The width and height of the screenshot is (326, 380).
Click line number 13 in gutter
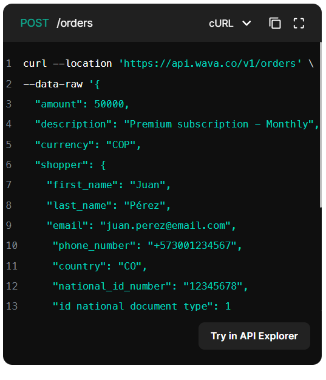pyautogui.click(x=12, y=306)
